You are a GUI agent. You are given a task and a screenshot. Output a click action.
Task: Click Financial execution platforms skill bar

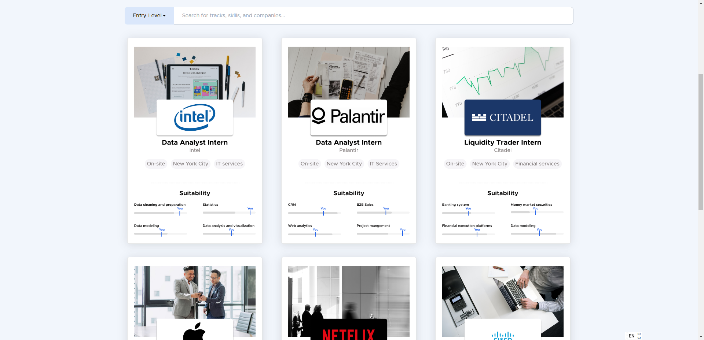pos(468,234)
